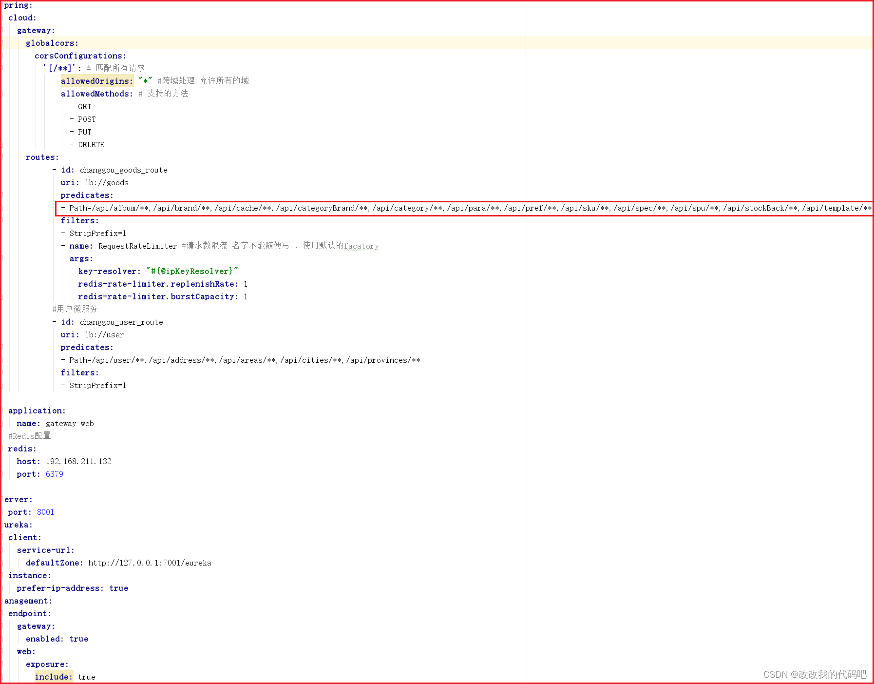874x684 pixels.
Task: Click the PUT method entry
Action: coord(85,132)
